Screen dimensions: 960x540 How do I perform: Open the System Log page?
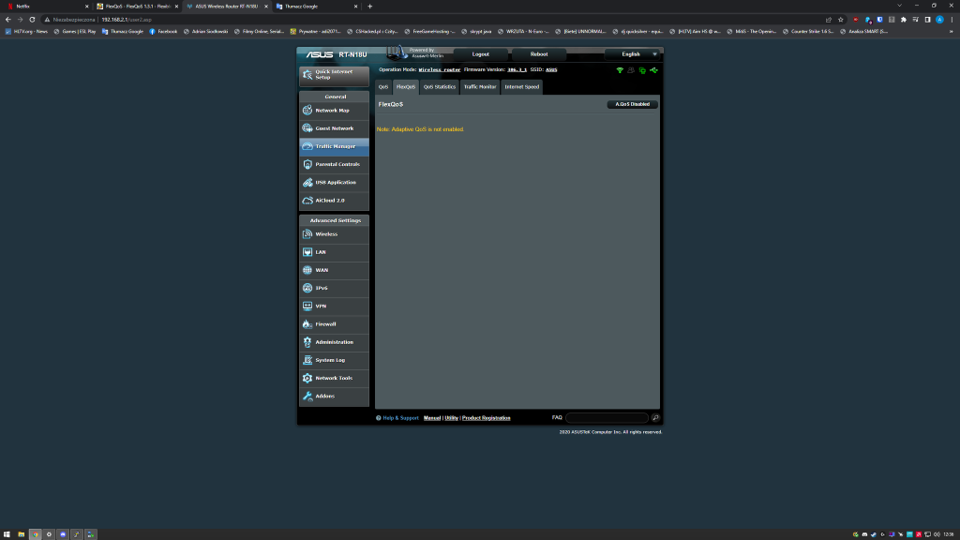(x=334, y=360)
